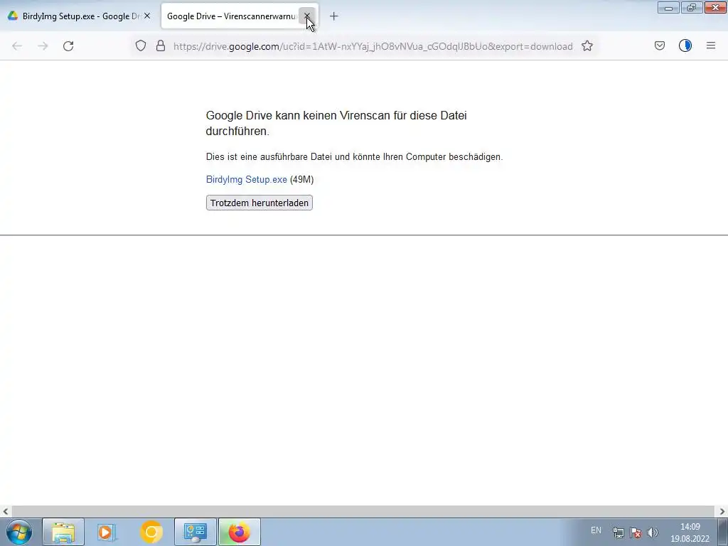Open the clock showing 14:09

[x=690, y=532]
